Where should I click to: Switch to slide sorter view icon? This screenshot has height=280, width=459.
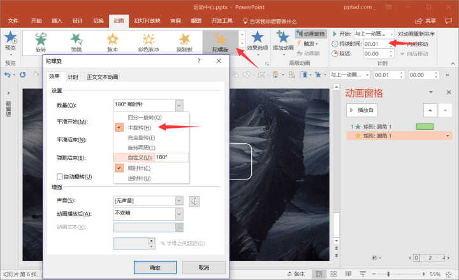coord(333,274)
